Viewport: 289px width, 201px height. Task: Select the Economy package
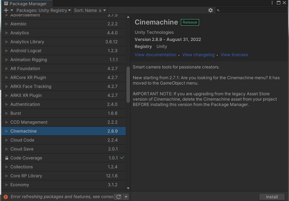pos(64,185)
